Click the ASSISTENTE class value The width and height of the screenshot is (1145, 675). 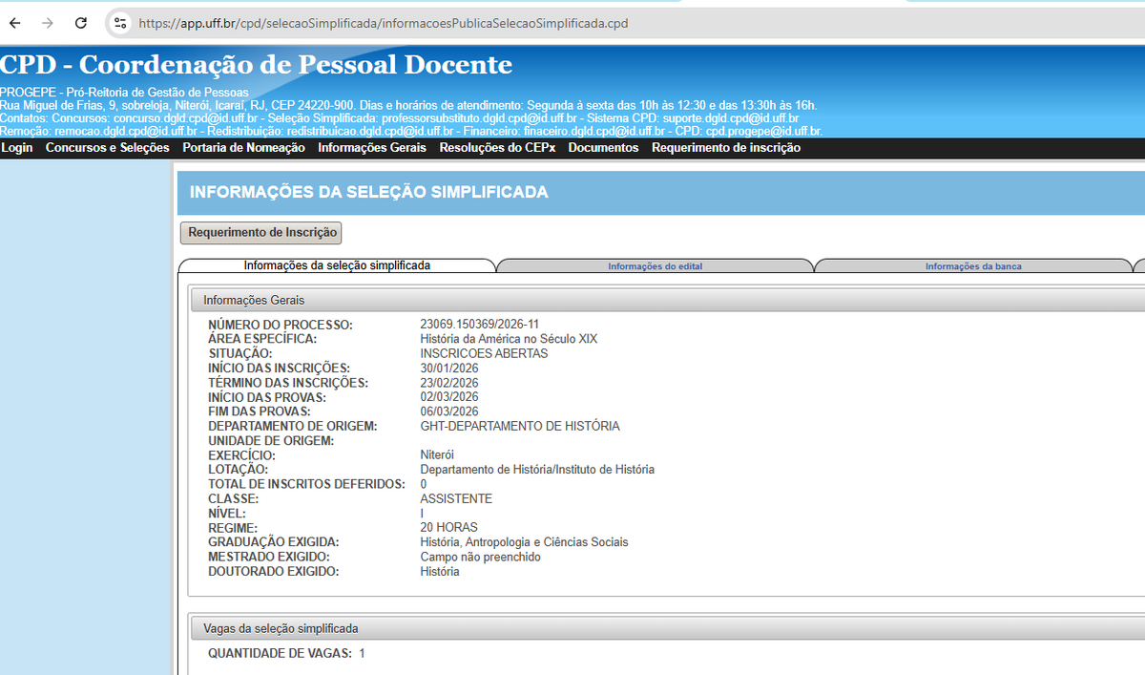click(x=456, y=498)
